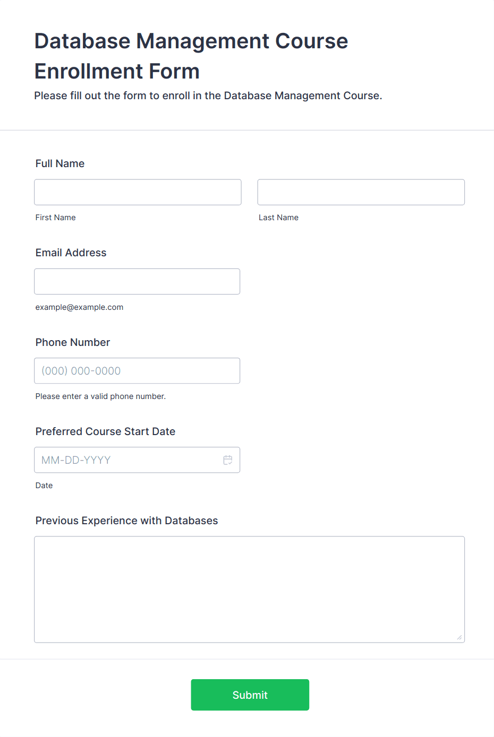Click the Database Management Course form heading
Screen dimensions: 494x737
191,56
